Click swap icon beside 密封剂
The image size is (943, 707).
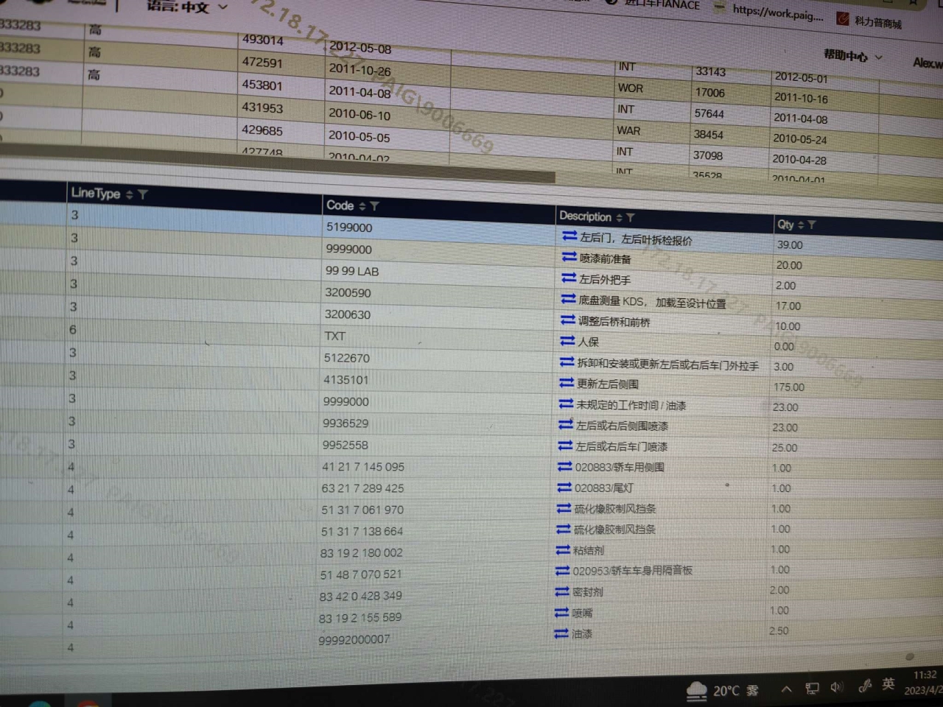(562, 591)
